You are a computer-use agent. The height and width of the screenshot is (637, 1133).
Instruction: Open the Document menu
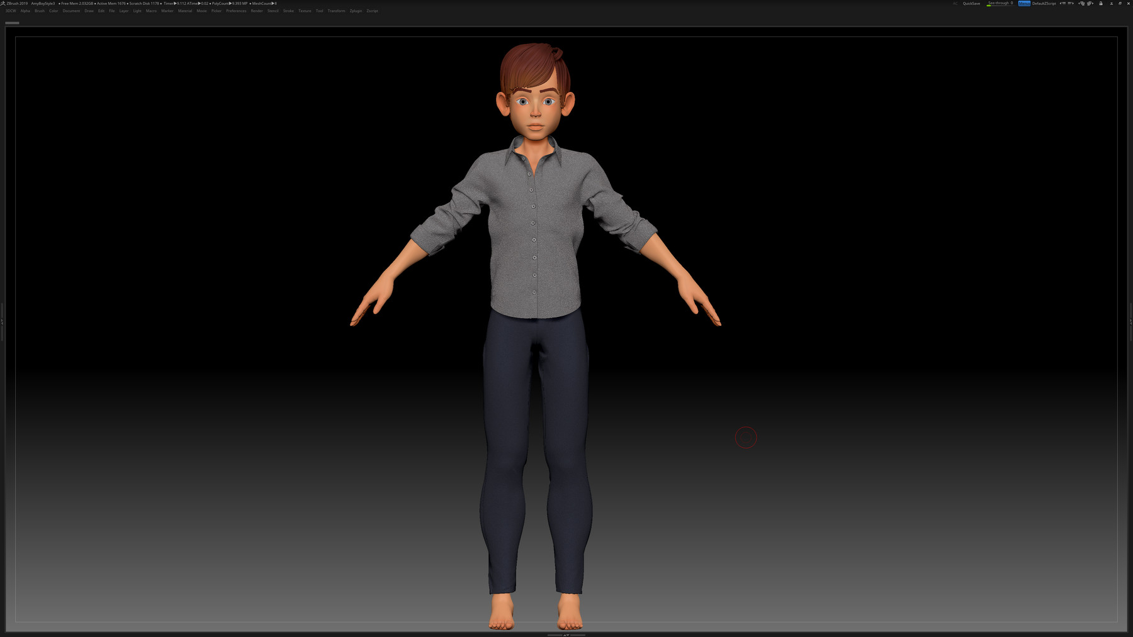[71, 11]
